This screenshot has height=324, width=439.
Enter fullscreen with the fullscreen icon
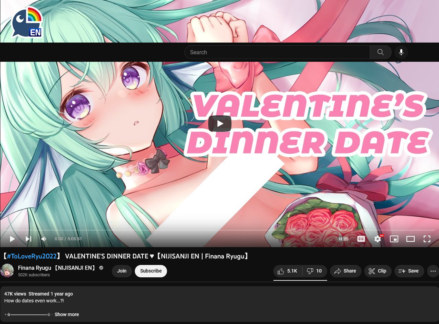tap(427, 239)
